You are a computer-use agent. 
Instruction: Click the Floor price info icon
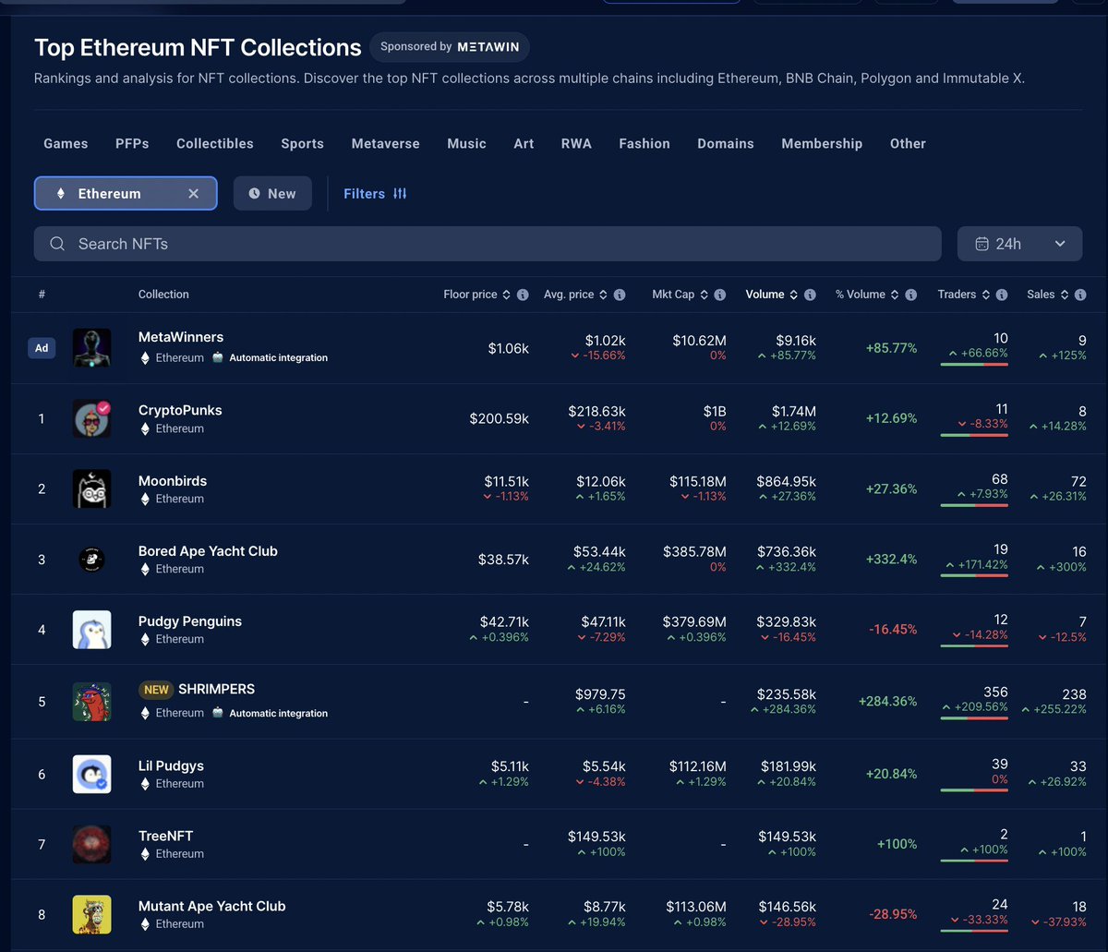523,295
